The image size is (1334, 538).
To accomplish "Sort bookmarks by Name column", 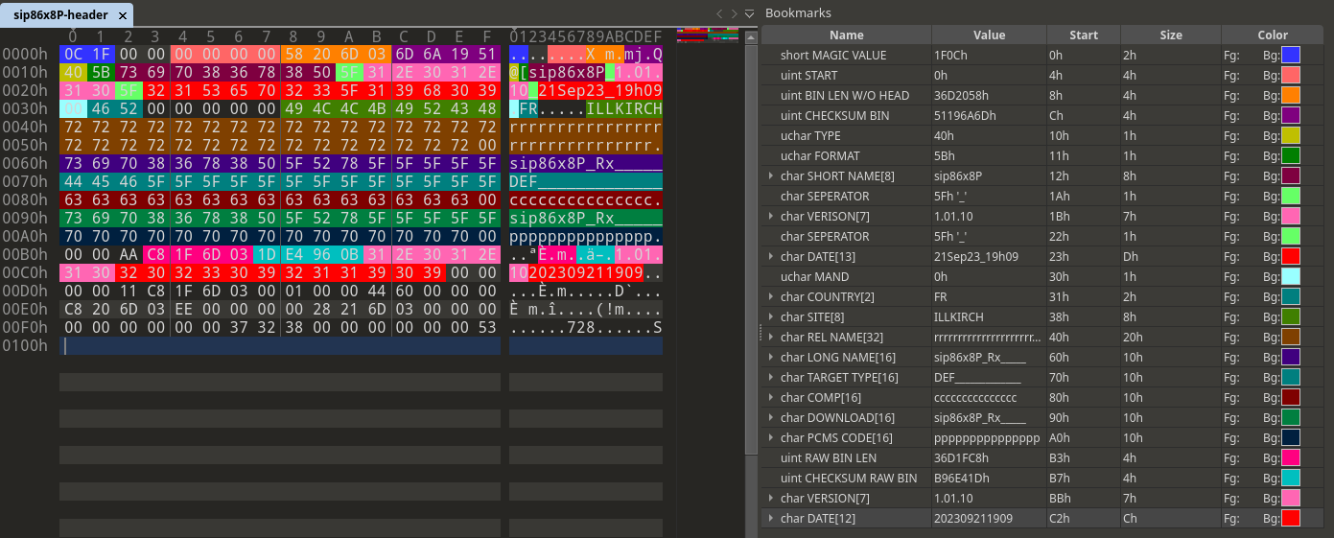I will click(x=847, y=35).
